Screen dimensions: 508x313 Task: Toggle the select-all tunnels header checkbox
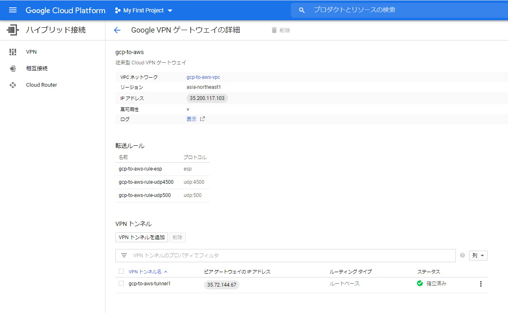coord(121,271)
